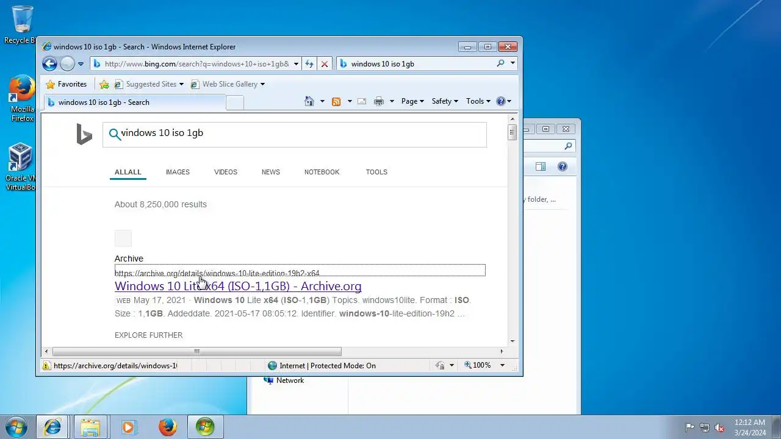Click the privacy/lock icon in status bar
The image size is (781, 439).
441,366
